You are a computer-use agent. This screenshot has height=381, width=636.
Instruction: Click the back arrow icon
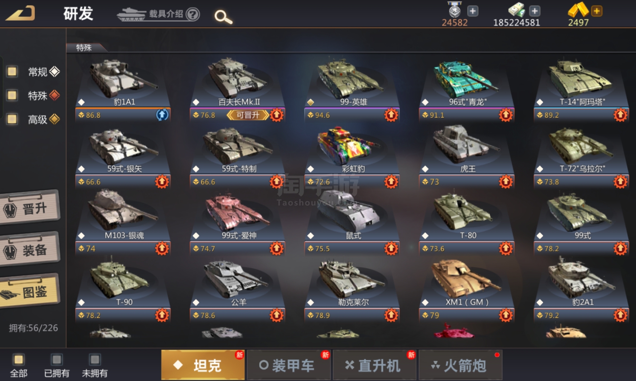pos(20,13)
